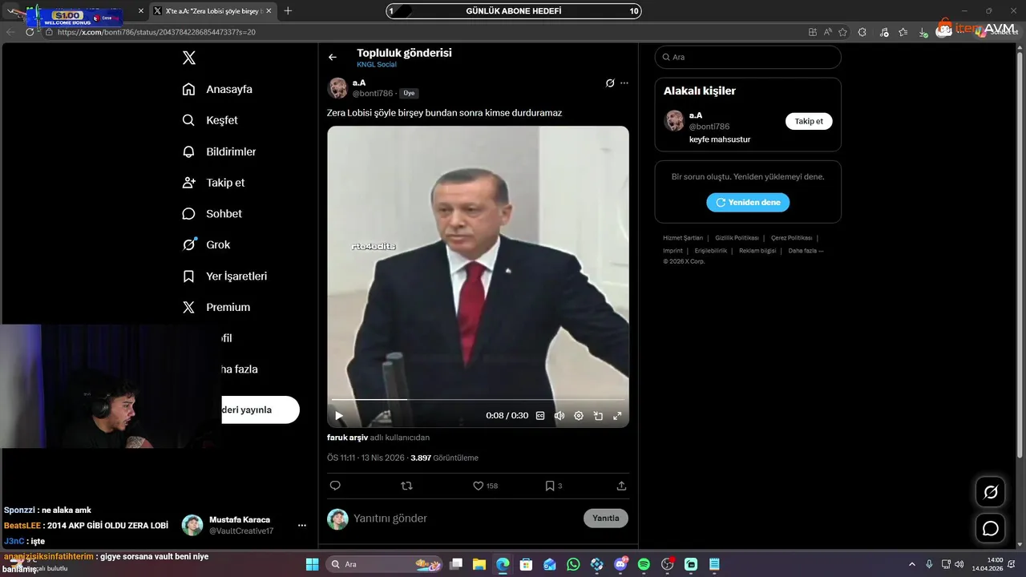Open the Keşfet explore page
1026x577 pixels.
pyautogui.click(x=211, y=120)
